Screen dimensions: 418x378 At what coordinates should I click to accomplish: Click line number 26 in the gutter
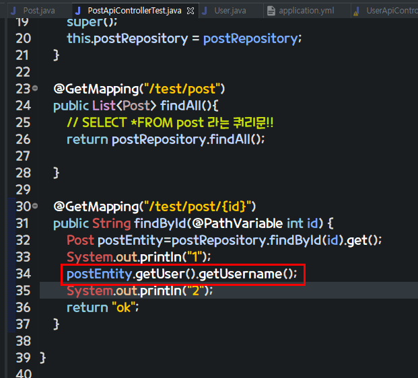click(23, 139)
